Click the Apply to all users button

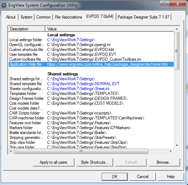pos(54,162)
